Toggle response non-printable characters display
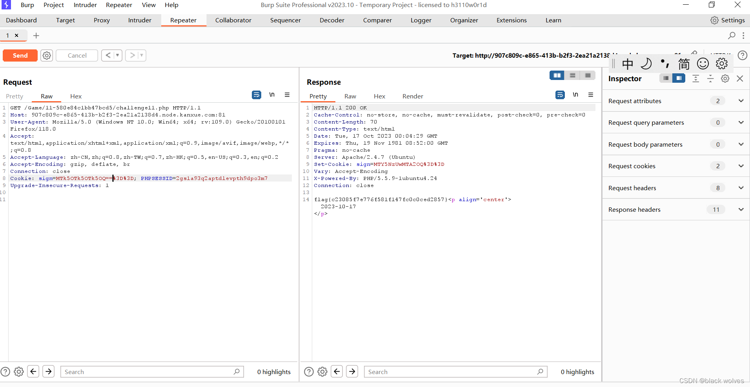The image size is (750, 387). point(575,95)
